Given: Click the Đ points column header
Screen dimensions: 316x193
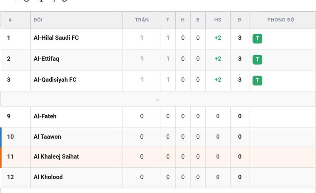Looking at the screenshot, I should click(240, 20).
